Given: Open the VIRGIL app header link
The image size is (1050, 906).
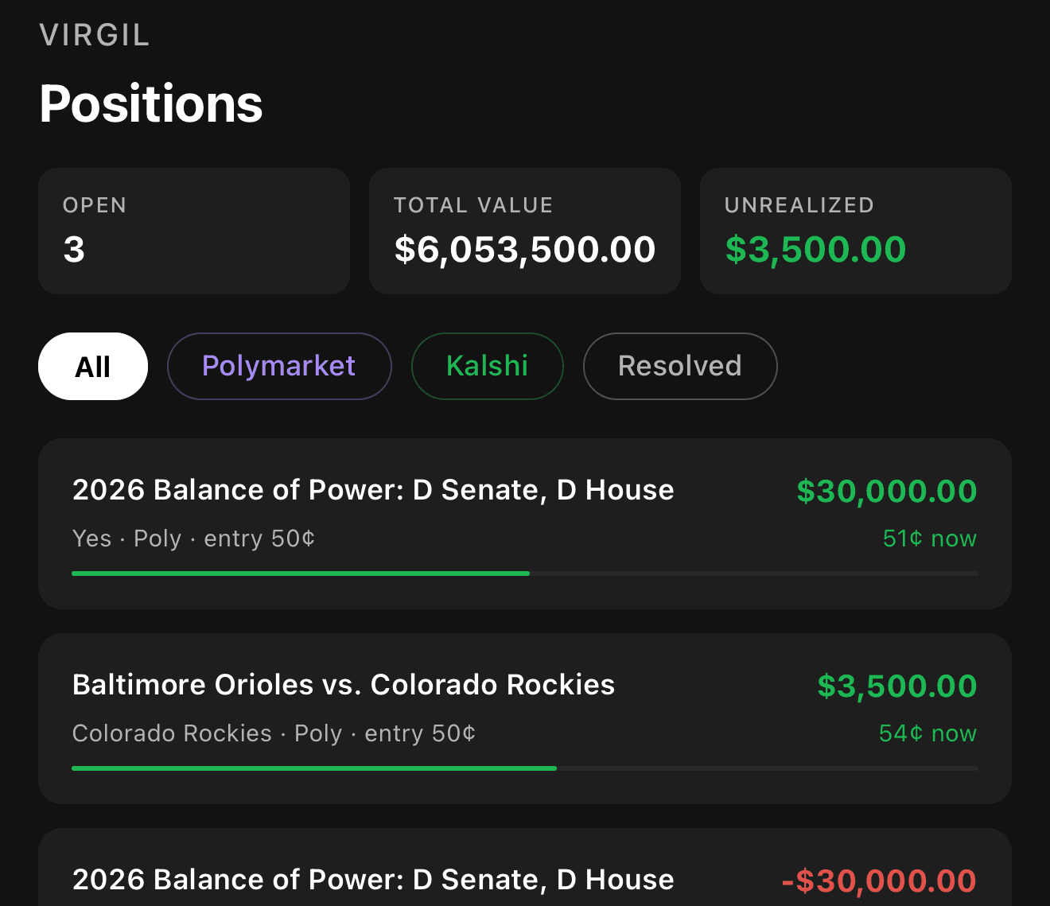Looking at the screenshot, I should coord(95,35).
